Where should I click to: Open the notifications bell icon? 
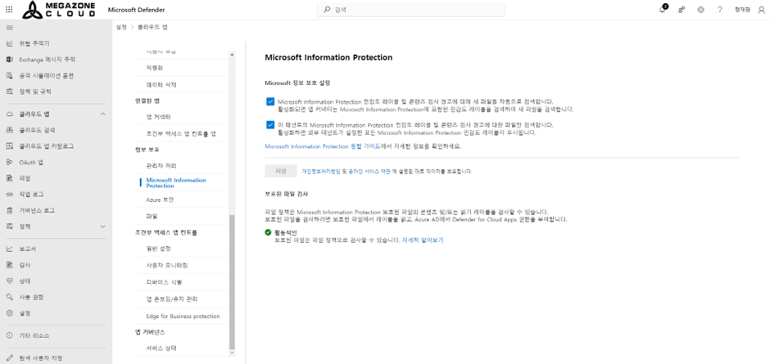[663, 9]
